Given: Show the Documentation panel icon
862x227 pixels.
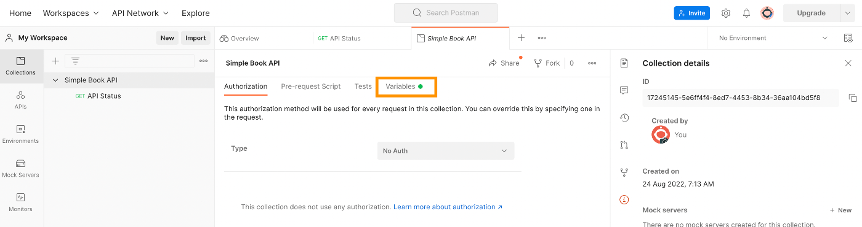Looking at the screenshot, I should [x=624, y=63].
